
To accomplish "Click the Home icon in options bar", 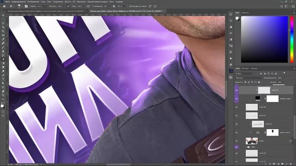I will [4, 6].
